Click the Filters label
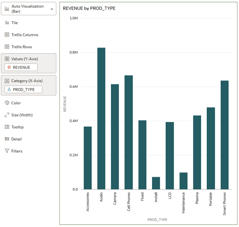Viewport: 239px width, 227px height. [x=17, y=151]
